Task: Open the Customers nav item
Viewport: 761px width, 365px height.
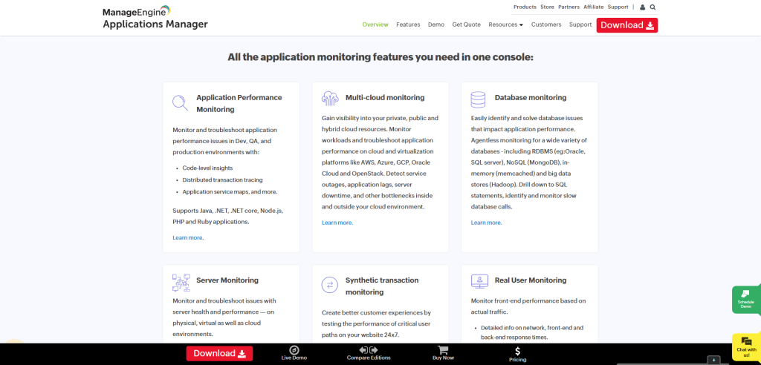Action: pyautogui.click(x=546, y=24)
